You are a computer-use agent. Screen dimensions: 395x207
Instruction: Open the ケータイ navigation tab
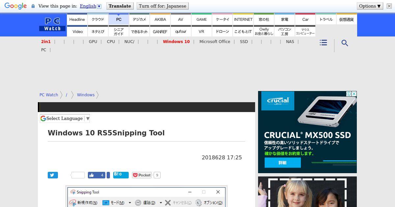point(222,19)
